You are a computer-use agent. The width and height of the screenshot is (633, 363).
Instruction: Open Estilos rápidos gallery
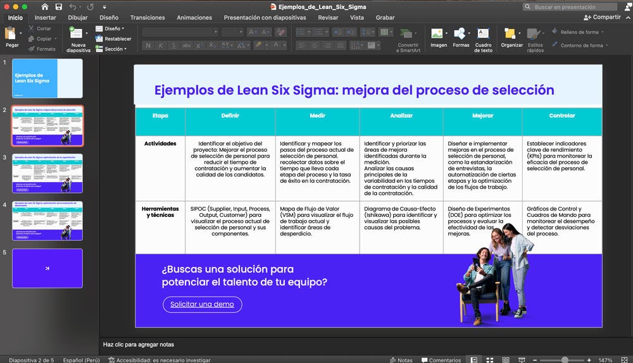535,40
